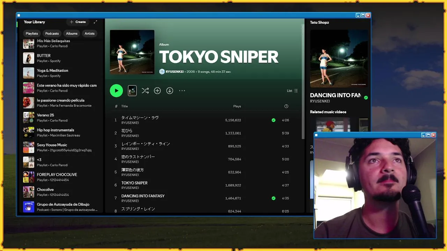447x251 pixels.
Task: Select the Playlists filter chip
Action: [32, 33]
